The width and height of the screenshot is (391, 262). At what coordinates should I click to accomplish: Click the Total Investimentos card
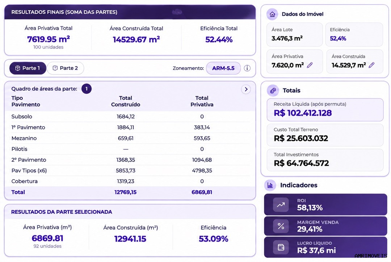pyautogui.click(x=325, y=160)
